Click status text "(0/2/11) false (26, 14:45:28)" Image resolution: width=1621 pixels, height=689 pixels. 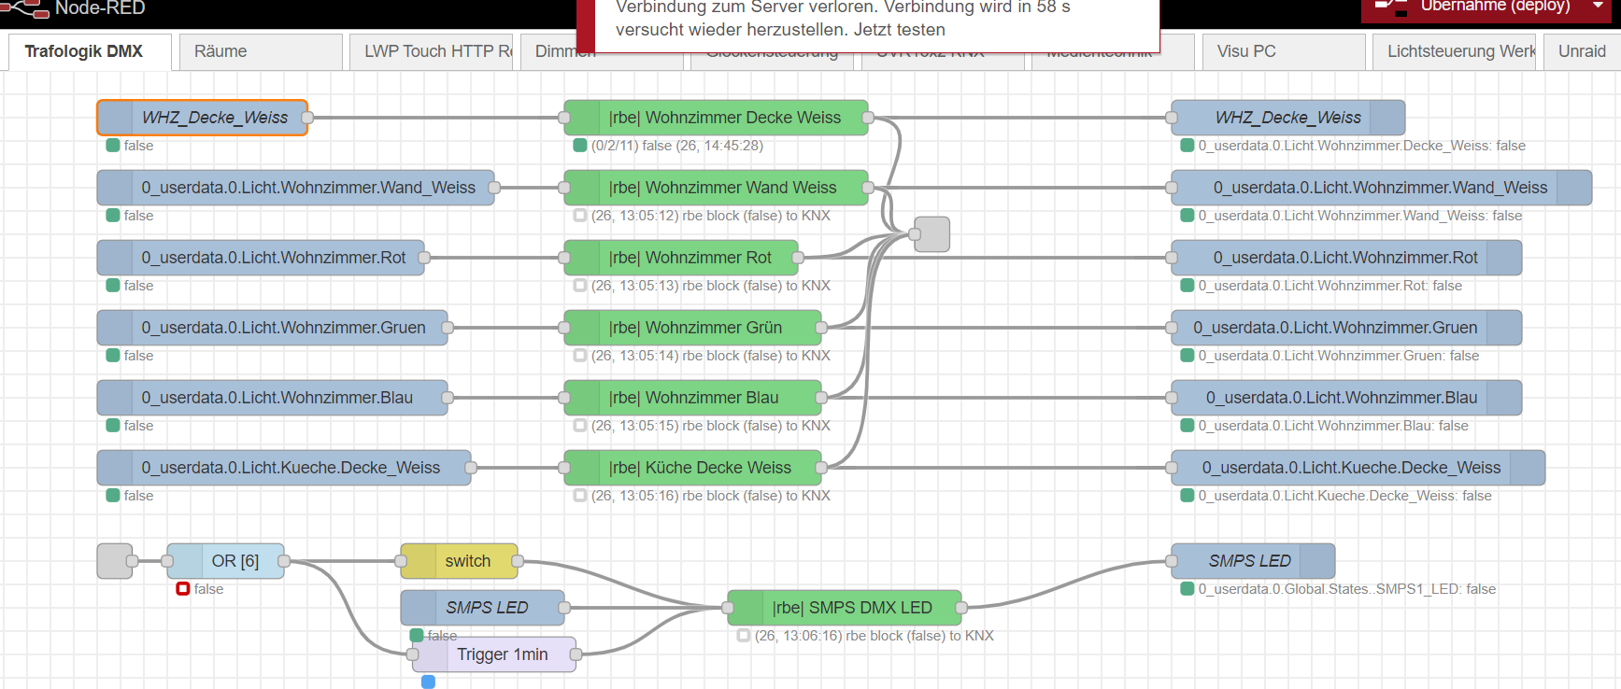coord(677,146)
